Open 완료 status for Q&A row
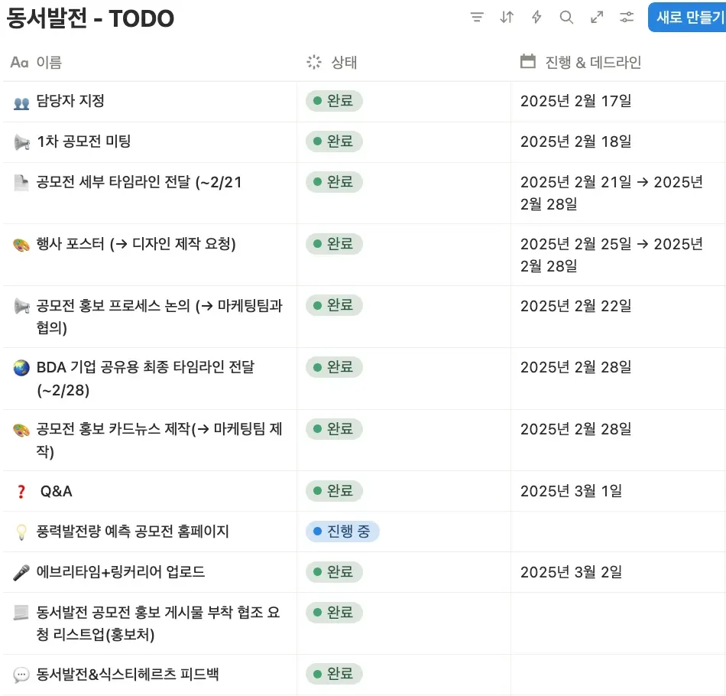Image resolution: width=726 pixels, height=696 pixels. click(x=334, y=491)
